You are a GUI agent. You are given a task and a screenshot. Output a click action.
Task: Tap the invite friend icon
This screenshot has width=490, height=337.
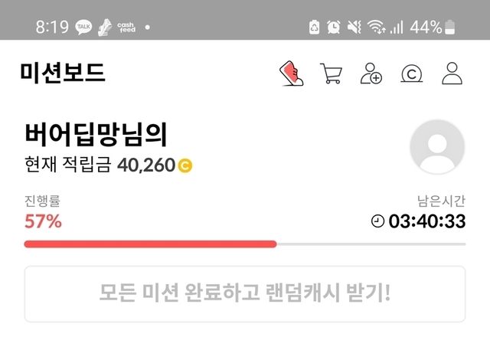(371, 74)
